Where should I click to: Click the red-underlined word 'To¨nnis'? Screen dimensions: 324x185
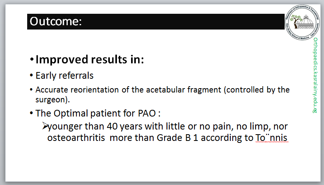click(x=272, y=138)
